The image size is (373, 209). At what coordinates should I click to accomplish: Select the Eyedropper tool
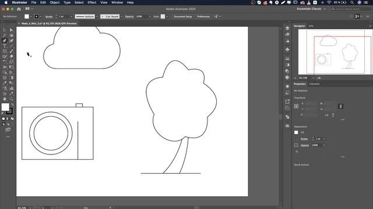5,83
